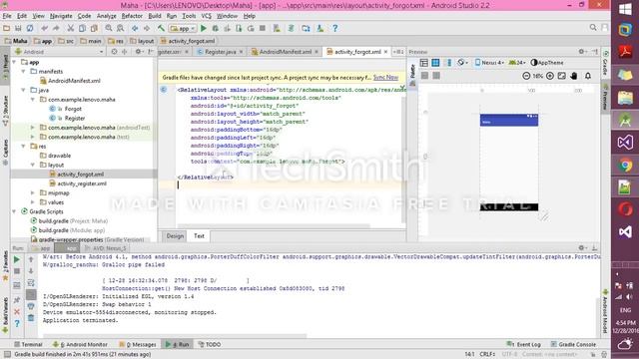Switch to Design tab of layout editor

(175, 236)
